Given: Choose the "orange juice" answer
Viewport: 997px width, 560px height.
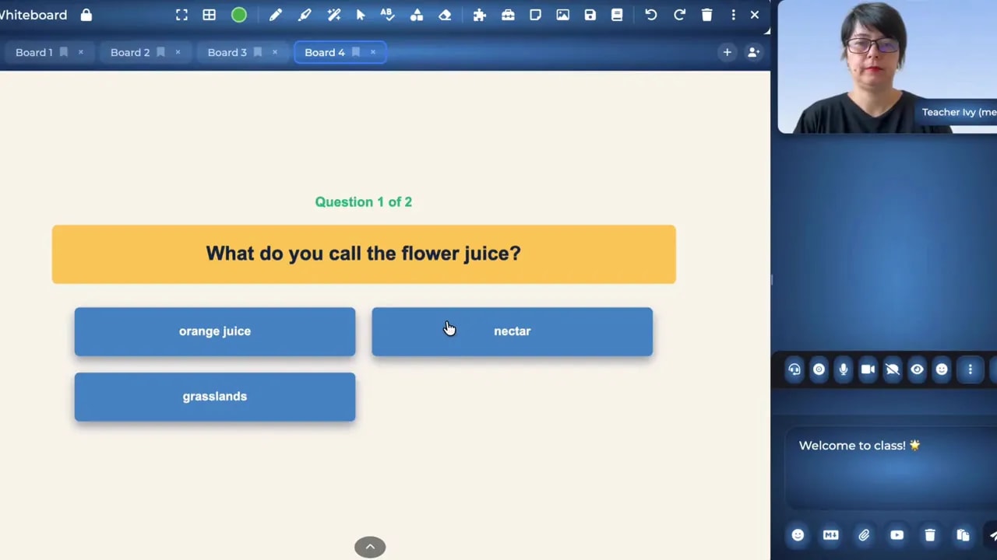Looking at the screenshot, I should (x=215, y=331).
